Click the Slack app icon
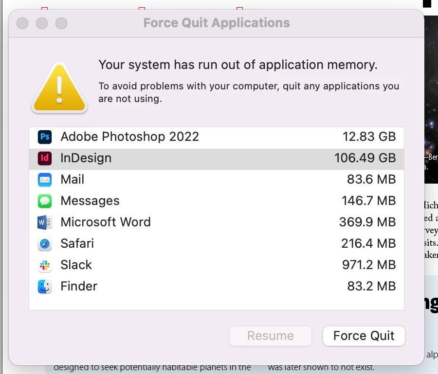438x374 pixels. 45,265
